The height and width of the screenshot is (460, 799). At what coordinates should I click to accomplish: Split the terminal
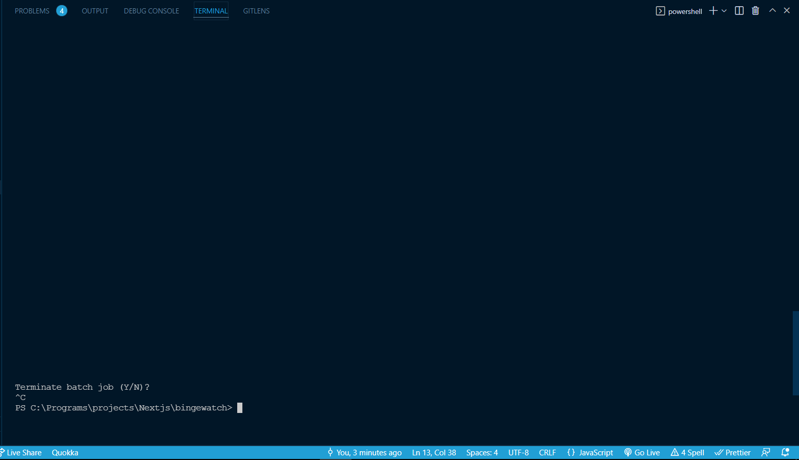739,10
